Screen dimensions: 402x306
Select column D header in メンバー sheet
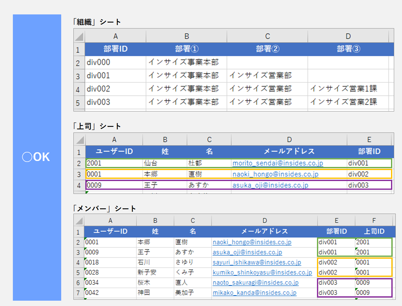(x=265, y=221)
